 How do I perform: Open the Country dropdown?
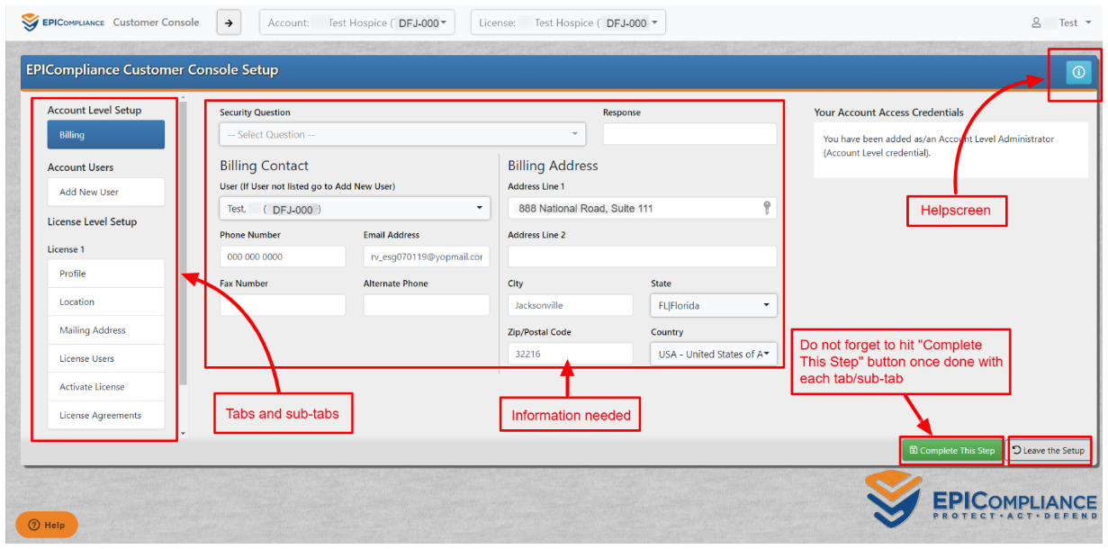coord(714,354)
